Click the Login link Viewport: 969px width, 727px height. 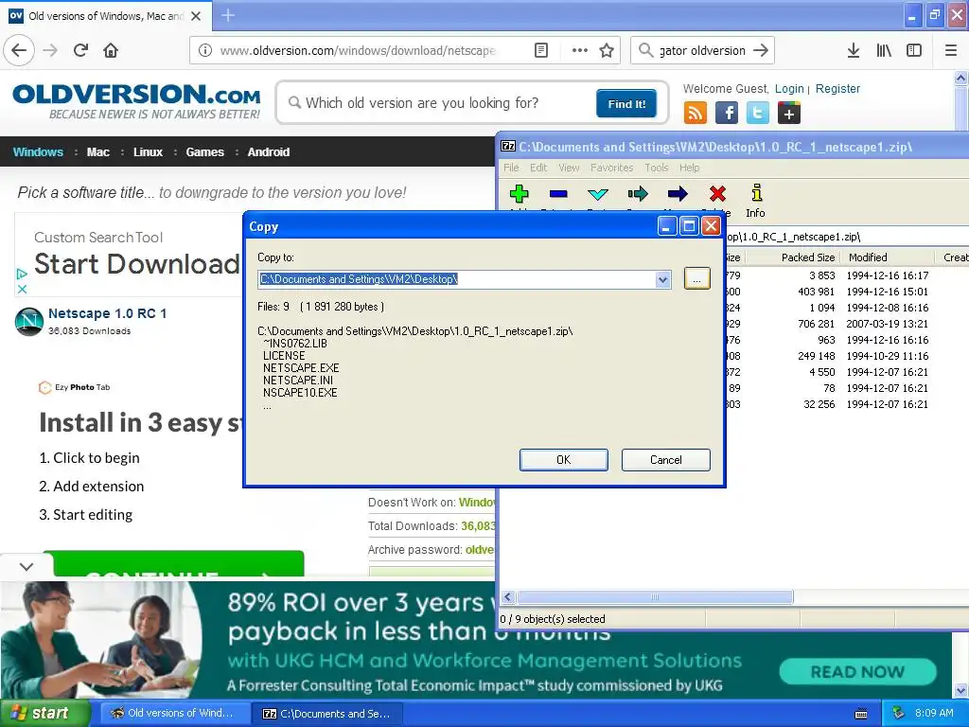789,88
